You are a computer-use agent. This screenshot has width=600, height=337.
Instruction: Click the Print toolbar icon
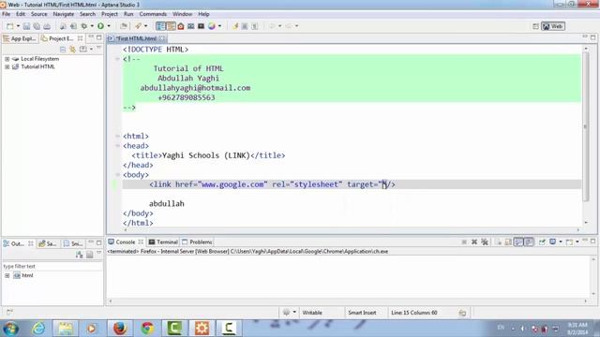tap(47, 26)
